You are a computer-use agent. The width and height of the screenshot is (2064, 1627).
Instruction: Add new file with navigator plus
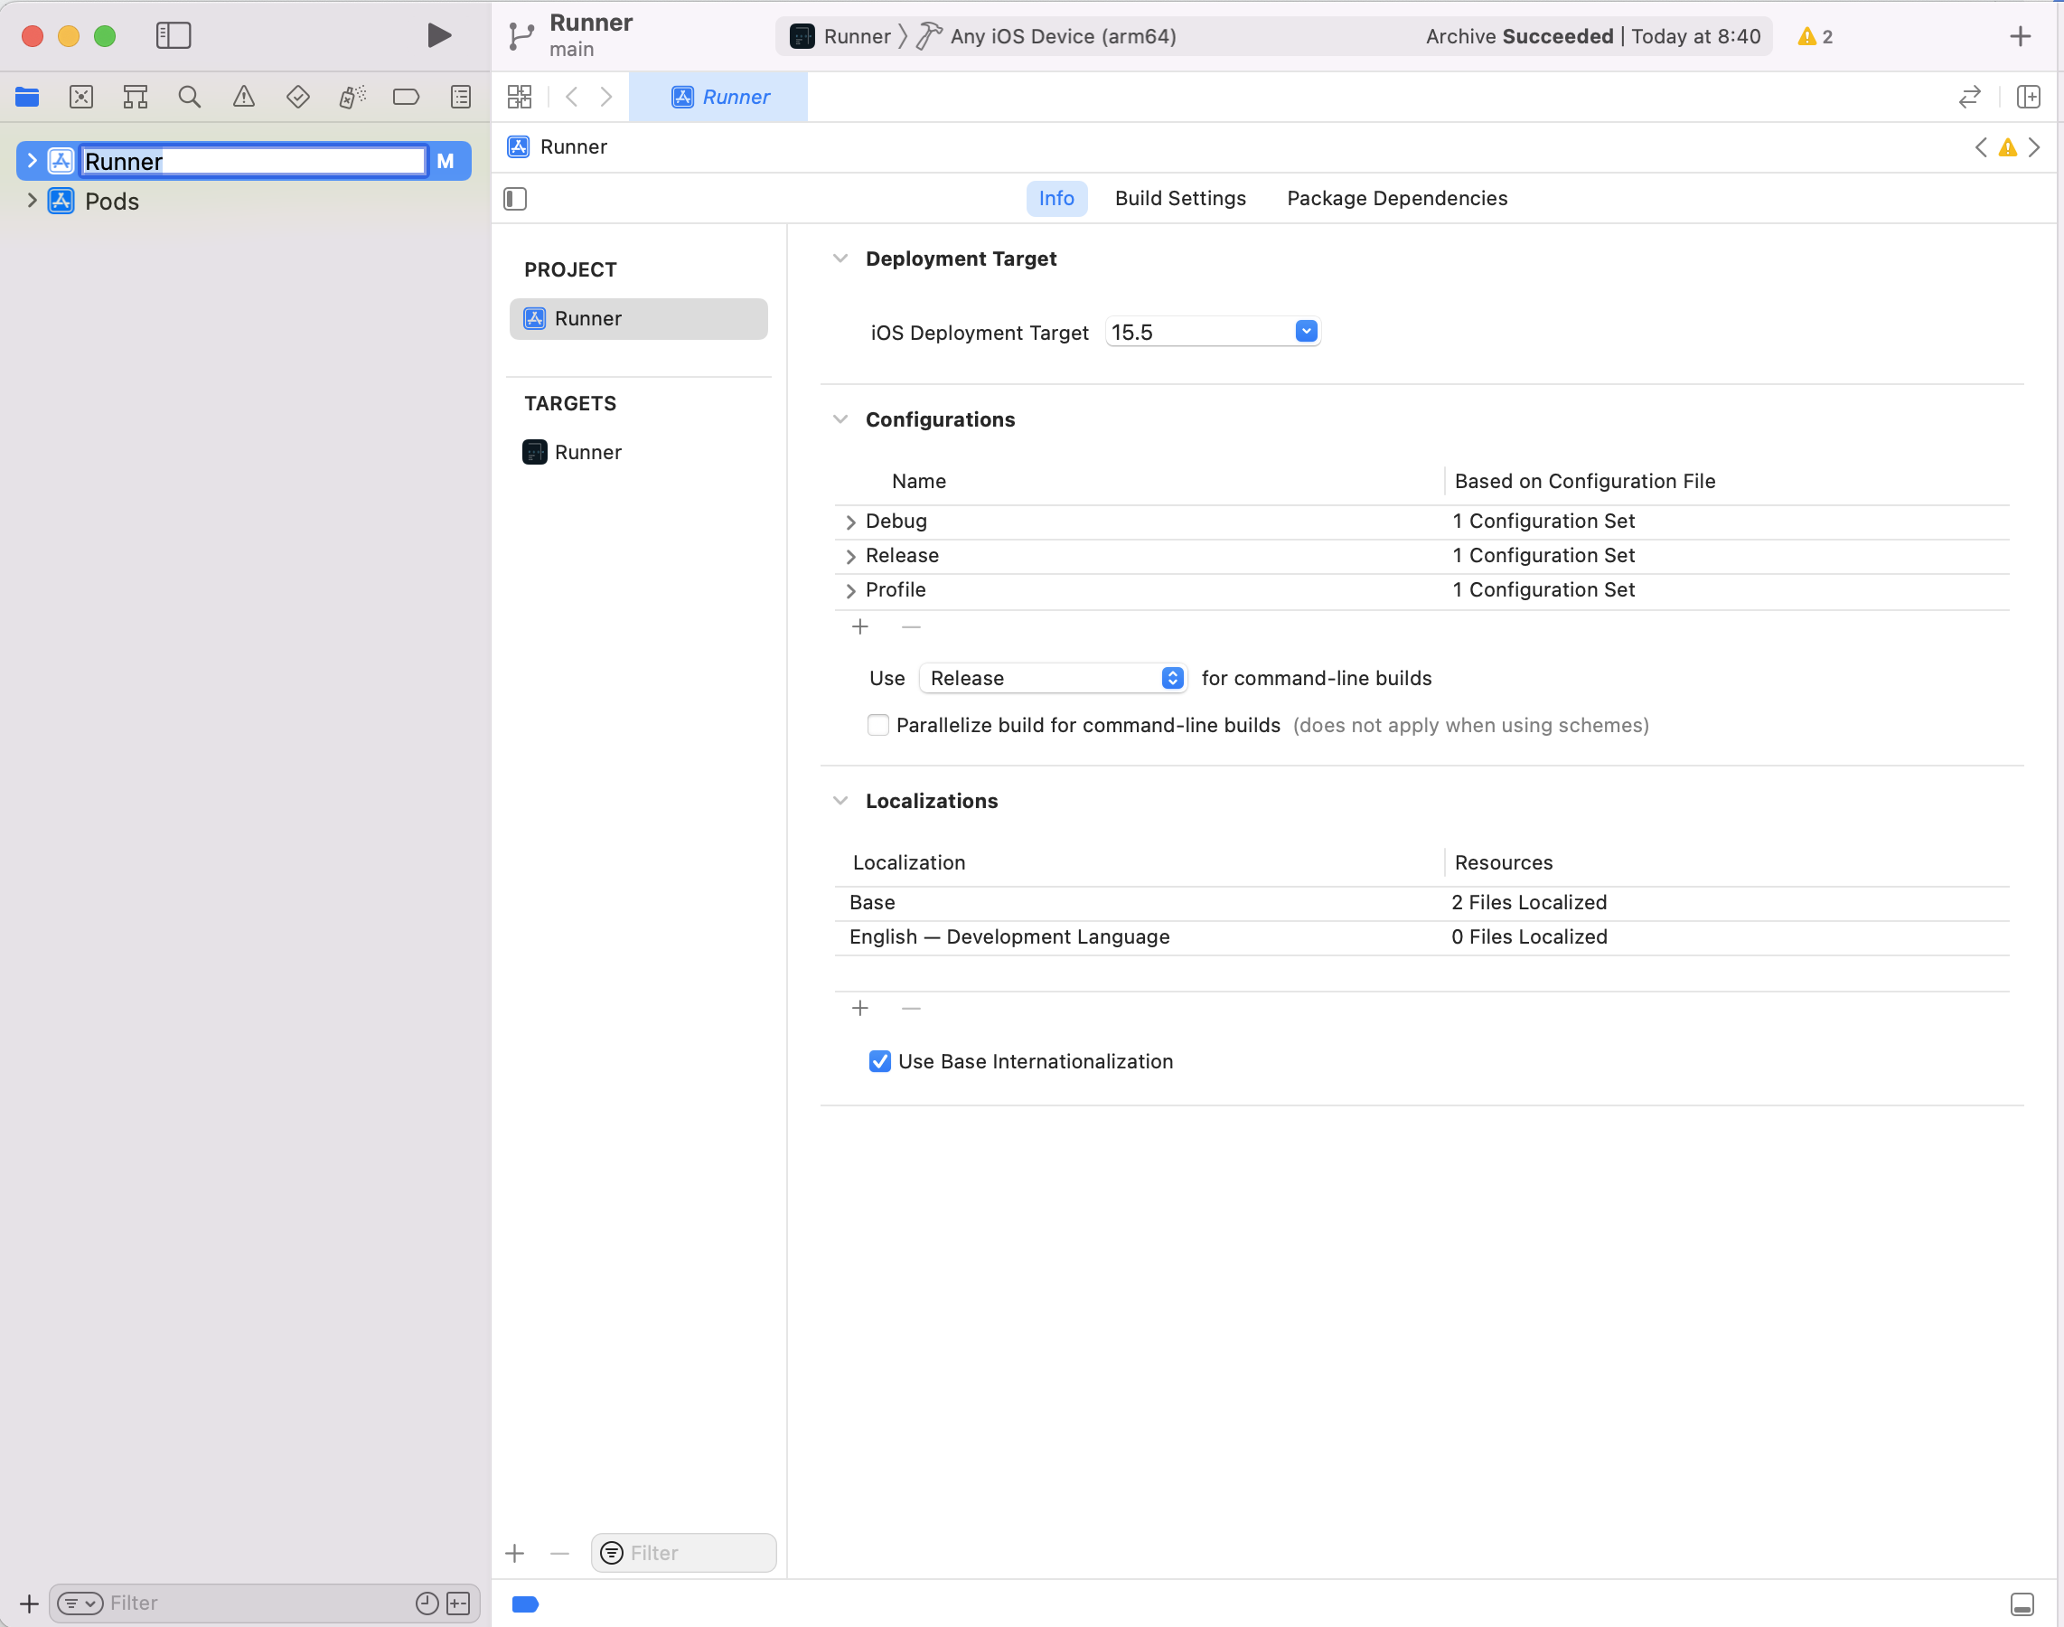(29, 1603)
